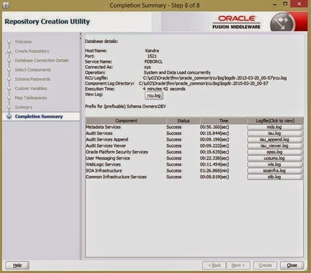Click the Logfile(Click to view) column header
Viewport: 311px width, 273px height.
click(x=275, y=121)
